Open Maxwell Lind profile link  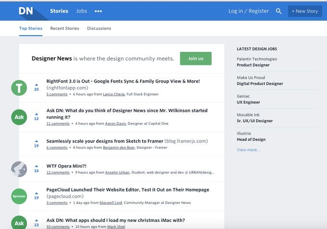click(111, 203)
